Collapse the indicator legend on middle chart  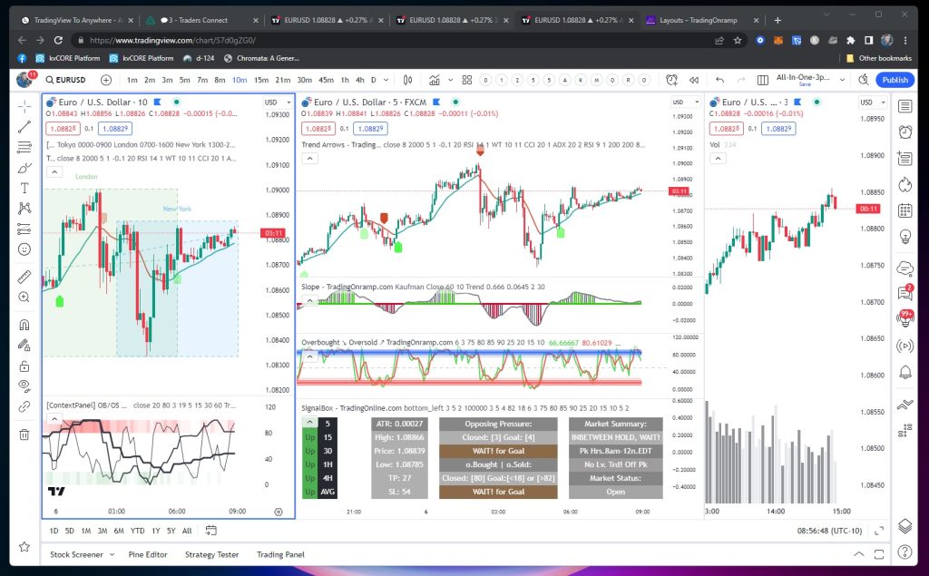[310, 158]
